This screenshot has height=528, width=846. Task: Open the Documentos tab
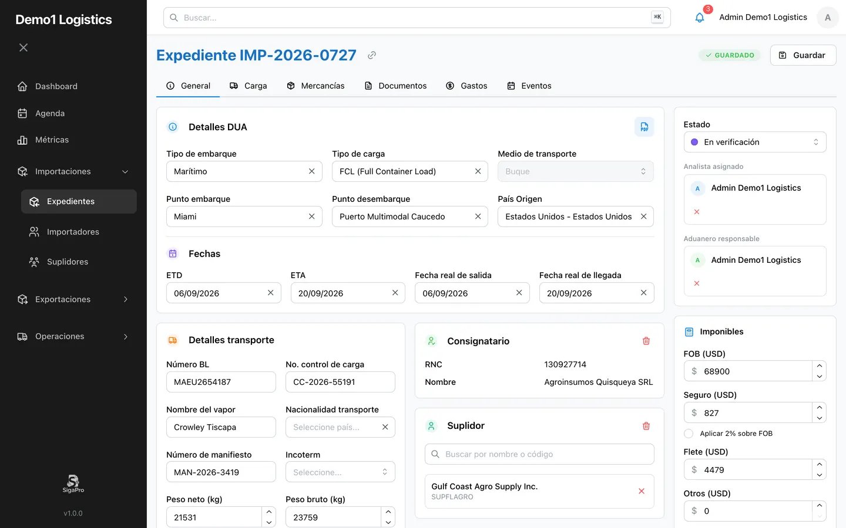(395, 86)
